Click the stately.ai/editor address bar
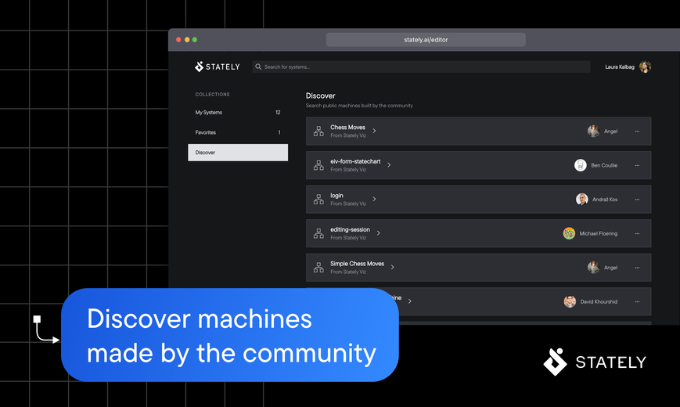 coord(426,39)
